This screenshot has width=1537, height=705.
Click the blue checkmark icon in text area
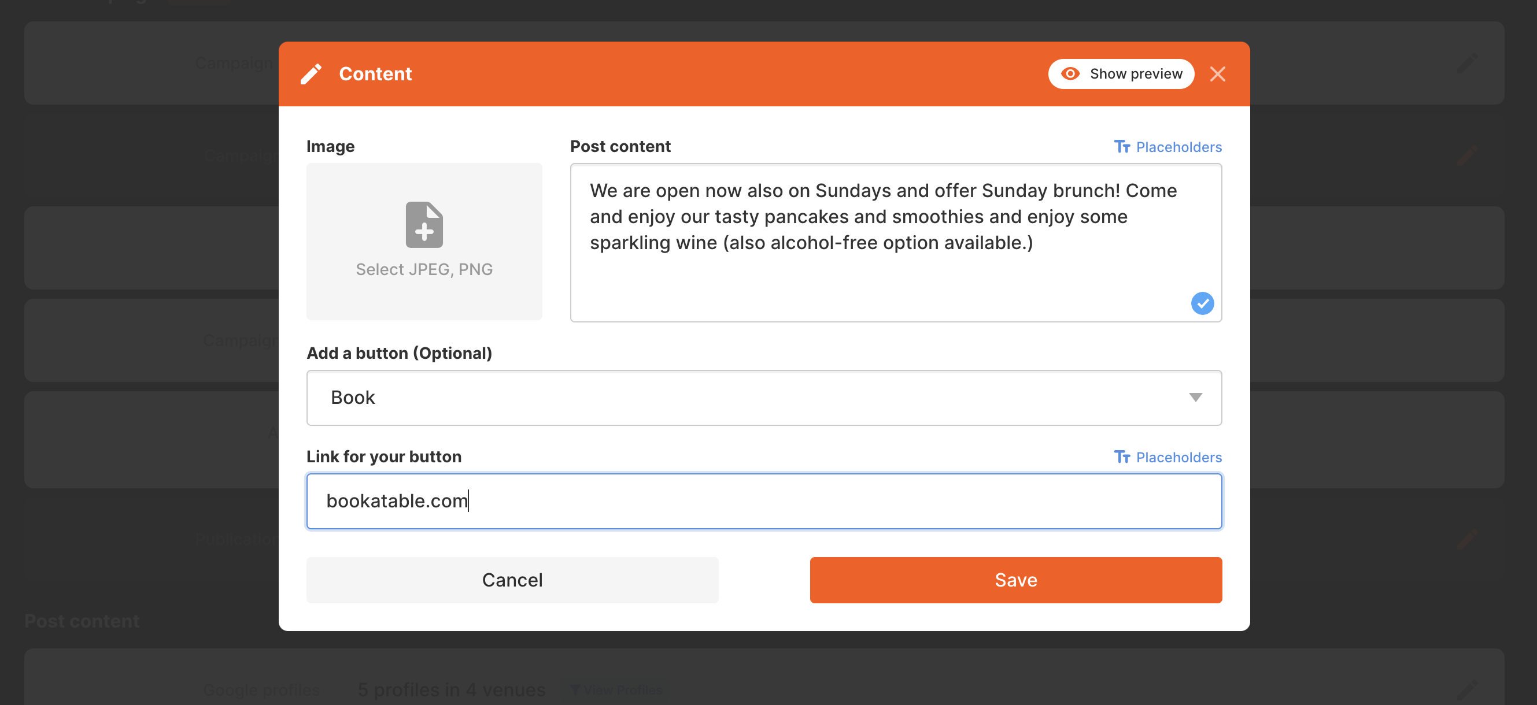(1202, 303)
